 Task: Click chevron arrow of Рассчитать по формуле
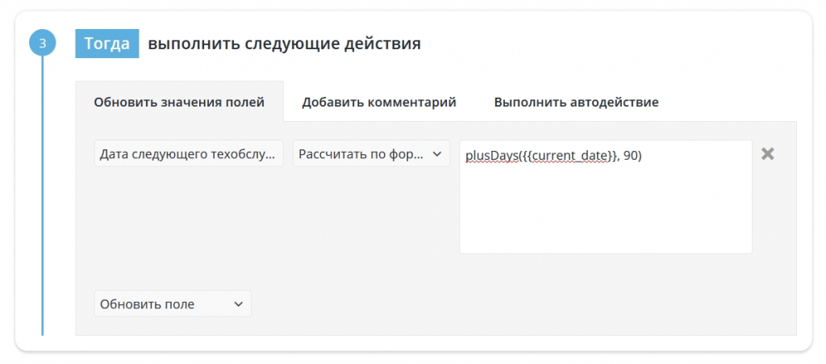pyautogui.click(x=437, y=154)
